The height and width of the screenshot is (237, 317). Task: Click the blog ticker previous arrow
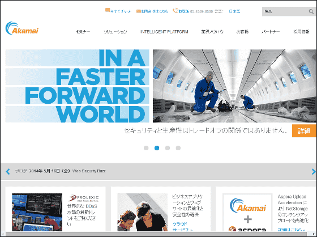tap(8, 171)
